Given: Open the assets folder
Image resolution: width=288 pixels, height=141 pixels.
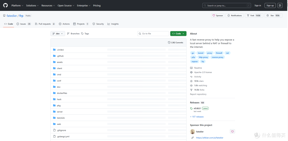Looking at the screenshot, I should [60, 62].
